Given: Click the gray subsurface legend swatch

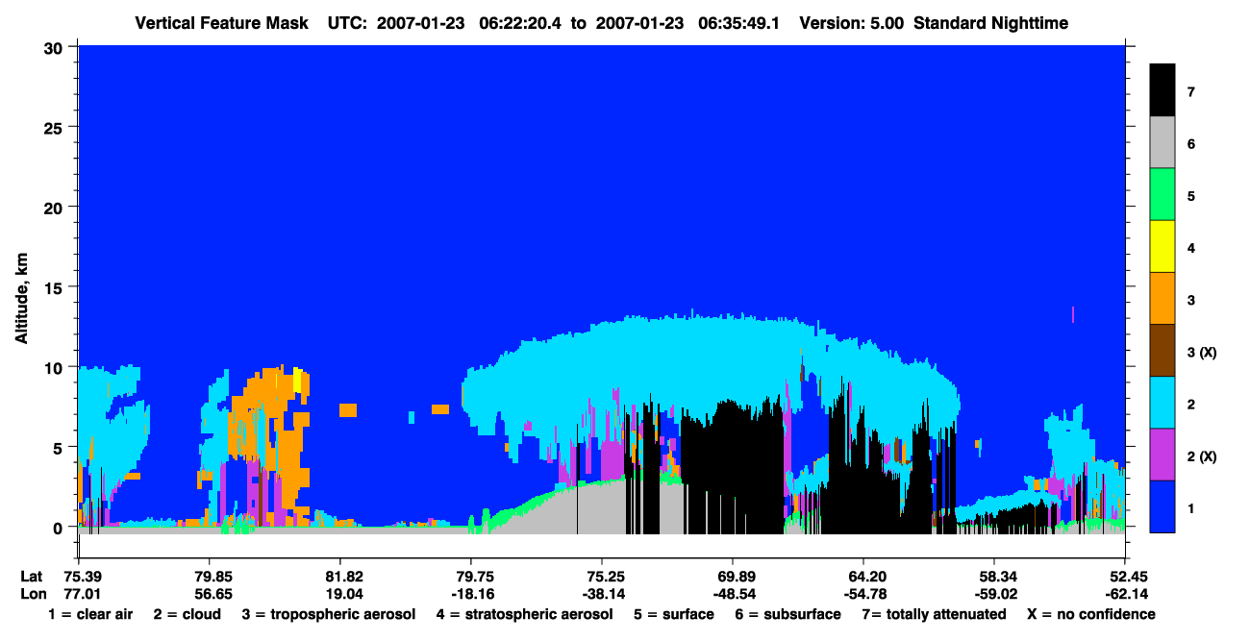Looking at the screenshot, I should pos(1162,142).
